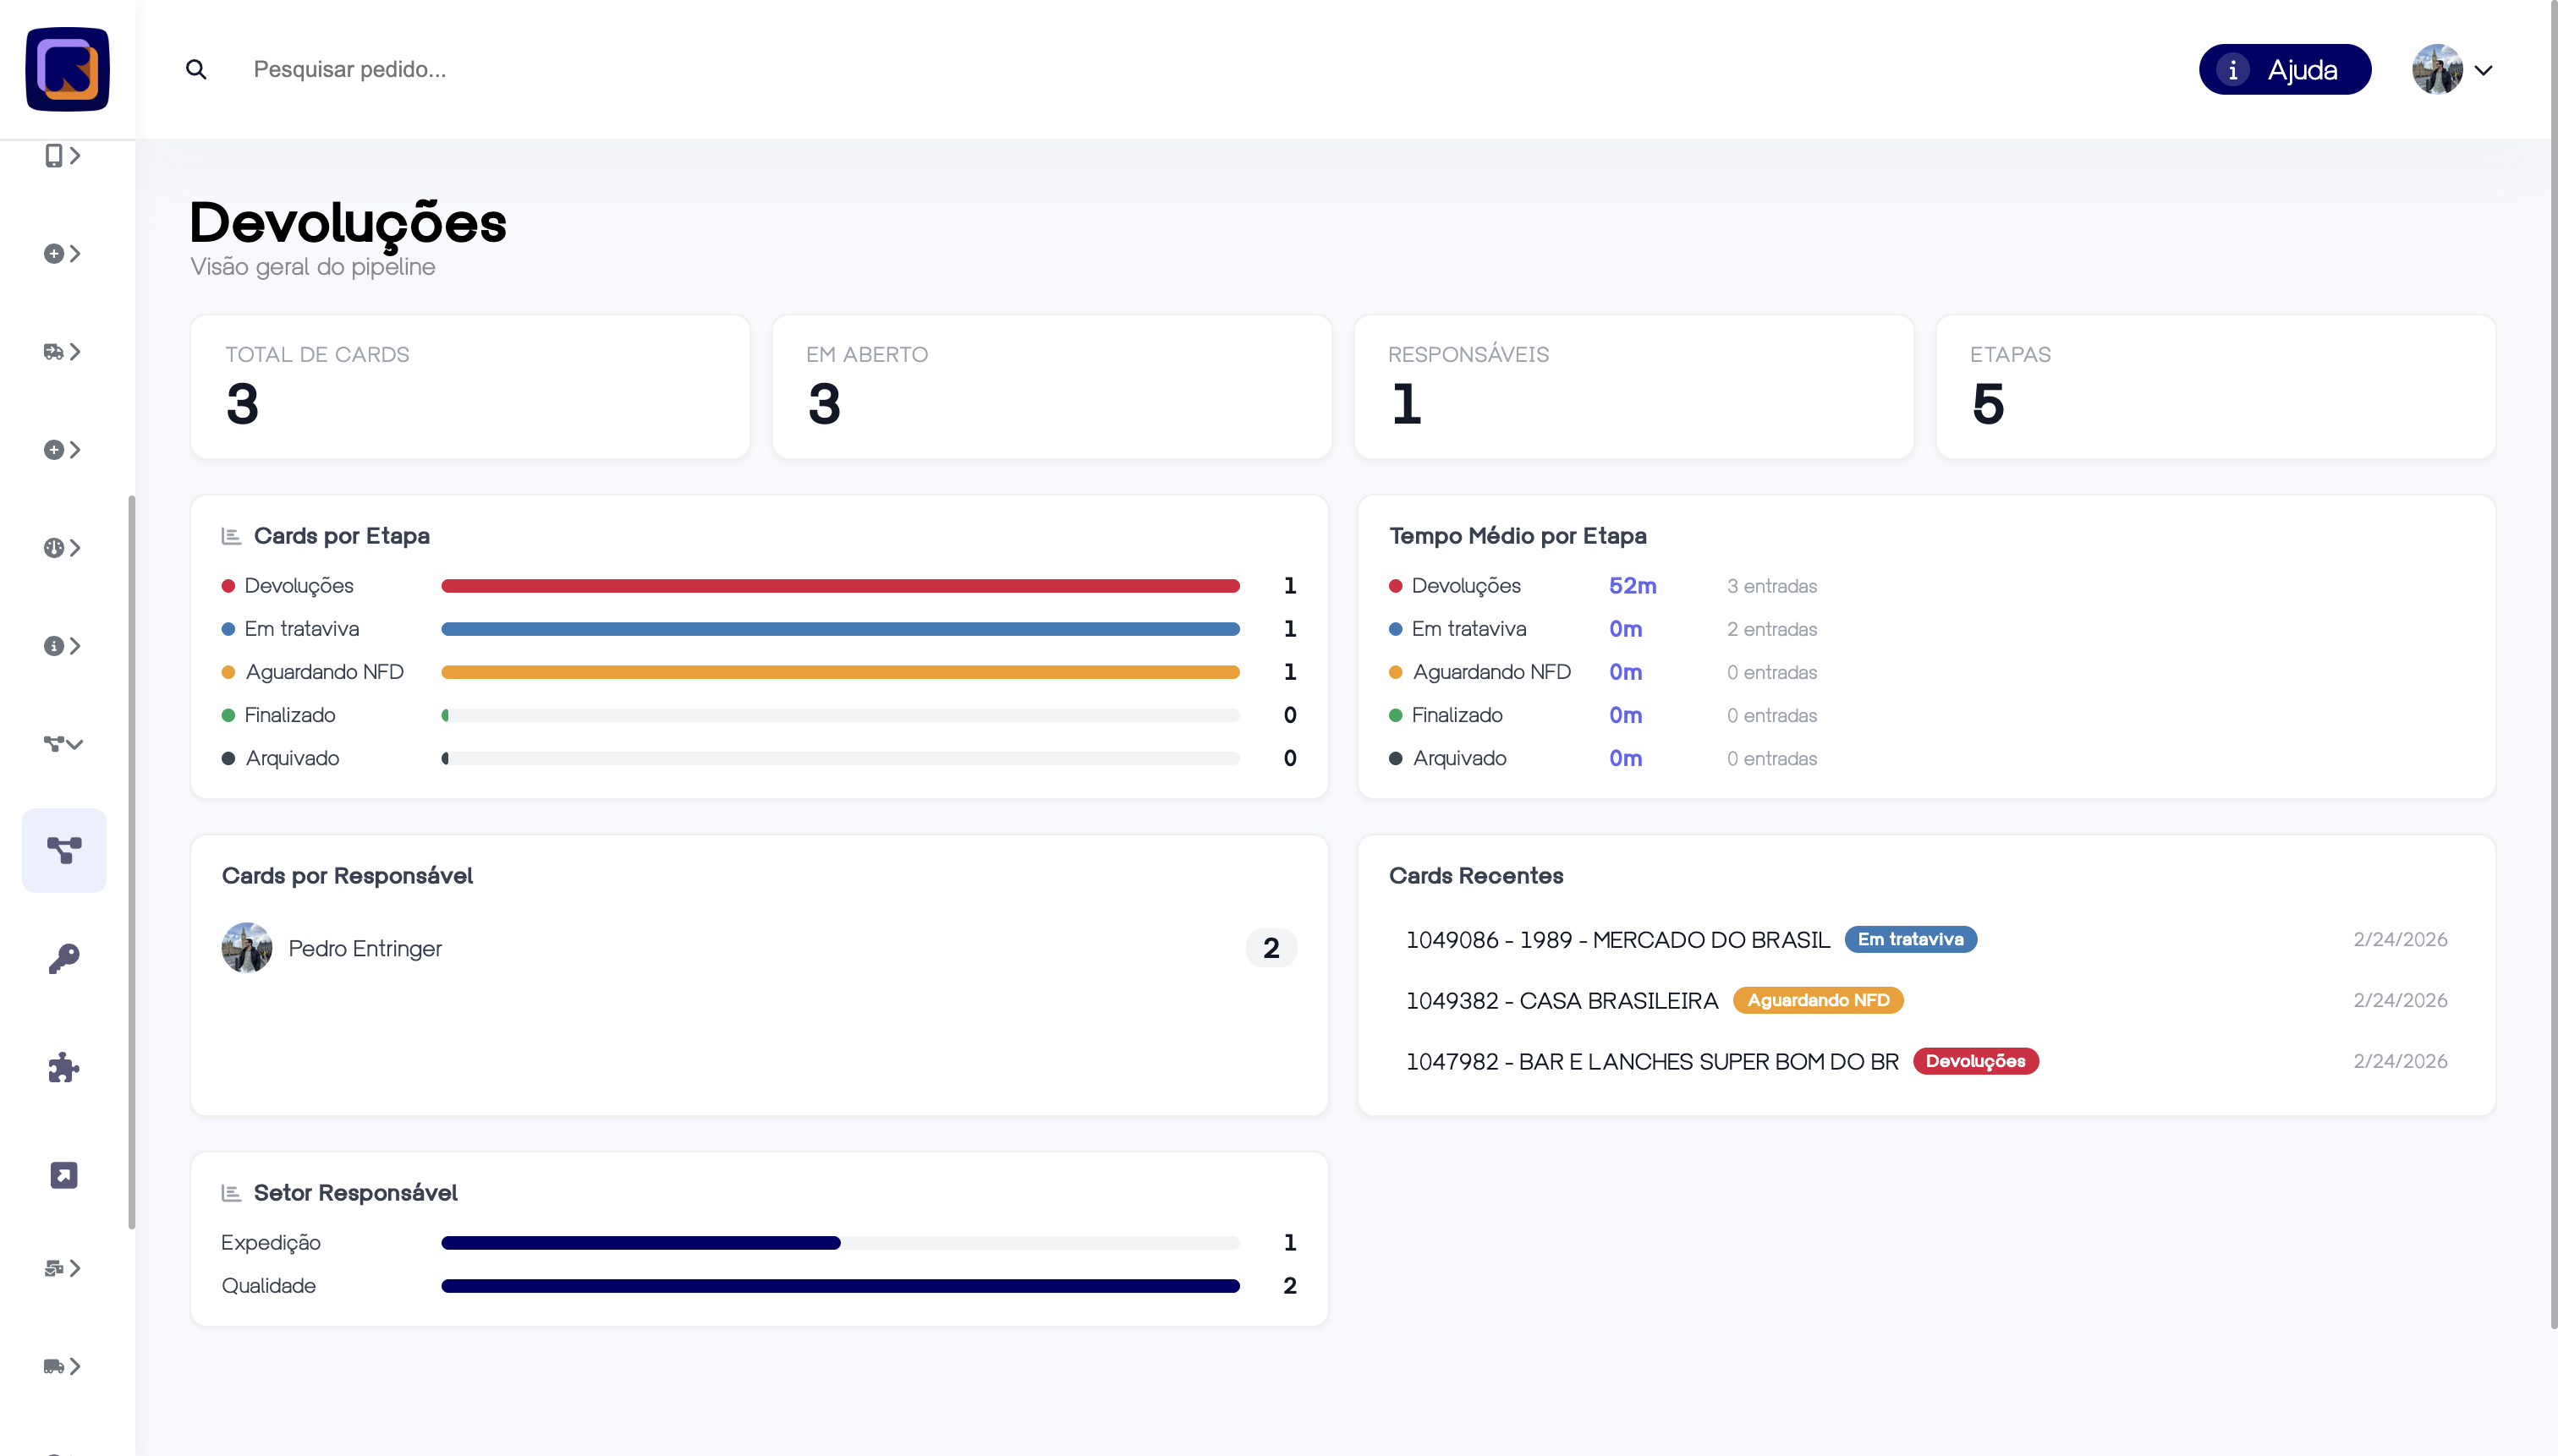Click the search magnifier icon
The width and height of the screenshot is (2558, 1456).
pos(196,69)
